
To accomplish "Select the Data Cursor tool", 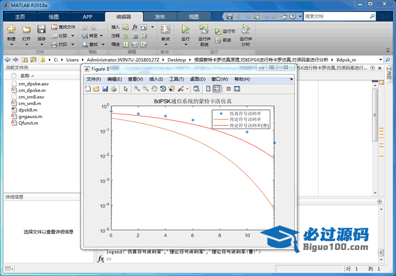I will click(172, 89).
